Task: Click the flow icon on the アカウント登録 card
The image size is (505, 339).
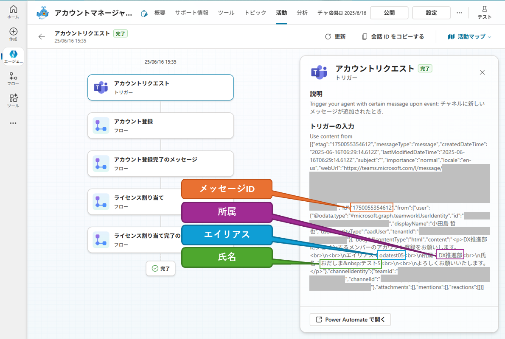Action: coord(101,125)
